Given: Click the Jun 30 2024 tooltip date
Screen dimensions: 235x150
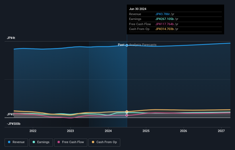Looking at the screenshot, I should pyautogui.click(x=138, y=9).
